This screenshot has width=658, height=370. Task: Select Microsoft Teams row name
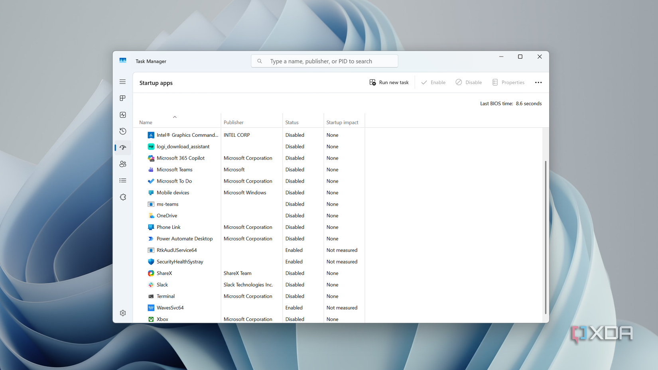pos(175,170)
